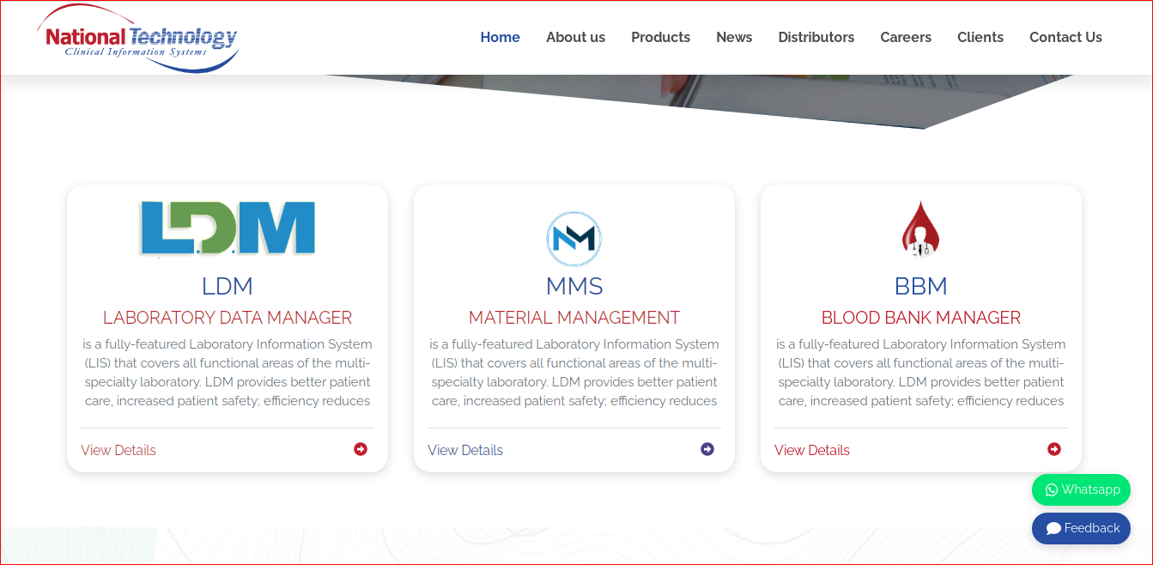Click the National Technology logo
This screenshot has width=1153, height=565.
pos(137,38)
